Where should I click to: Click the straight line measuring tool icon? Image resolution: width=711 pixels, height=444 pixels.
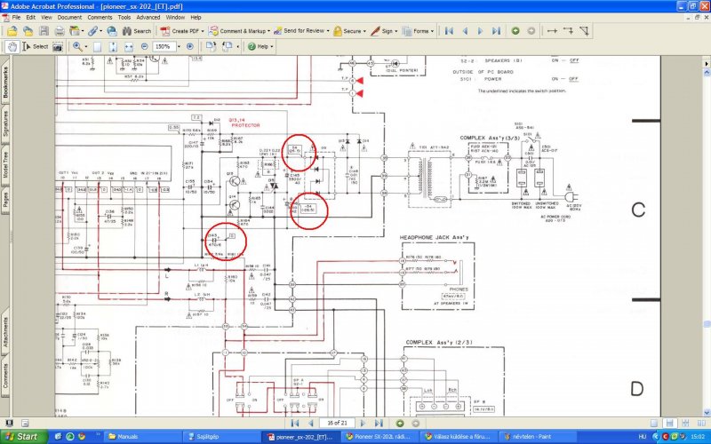coord(552,31)
